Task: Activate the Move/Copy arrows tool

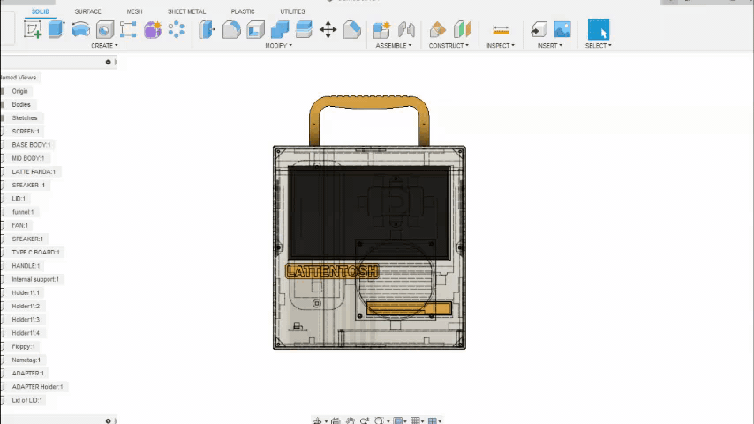Action: coord(328,30)
